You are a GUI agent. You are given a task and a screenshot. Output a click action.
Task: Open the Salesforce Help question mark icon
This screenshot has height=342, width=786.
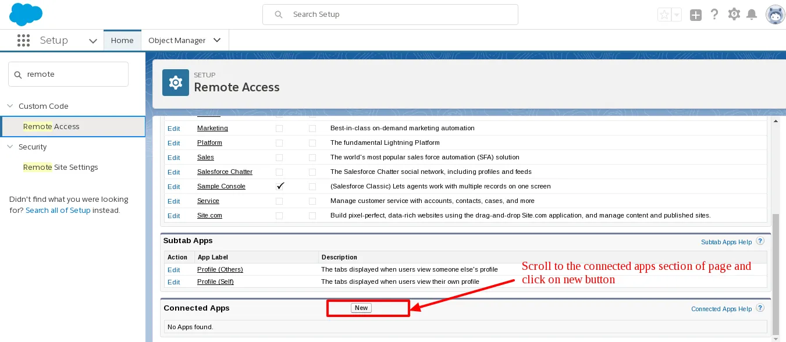click(715, 15)
